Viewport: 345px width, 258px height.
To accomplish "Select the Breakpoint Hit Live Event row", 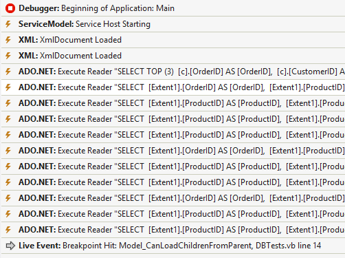I will [173, 246].
